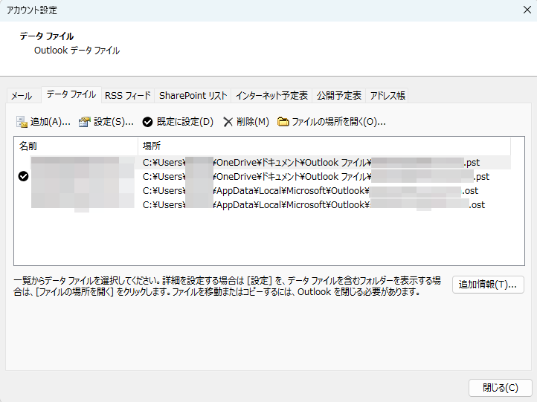This screenshot has height=402, width=537.
Task: Select the first .pst data file row
Action: 312,162
